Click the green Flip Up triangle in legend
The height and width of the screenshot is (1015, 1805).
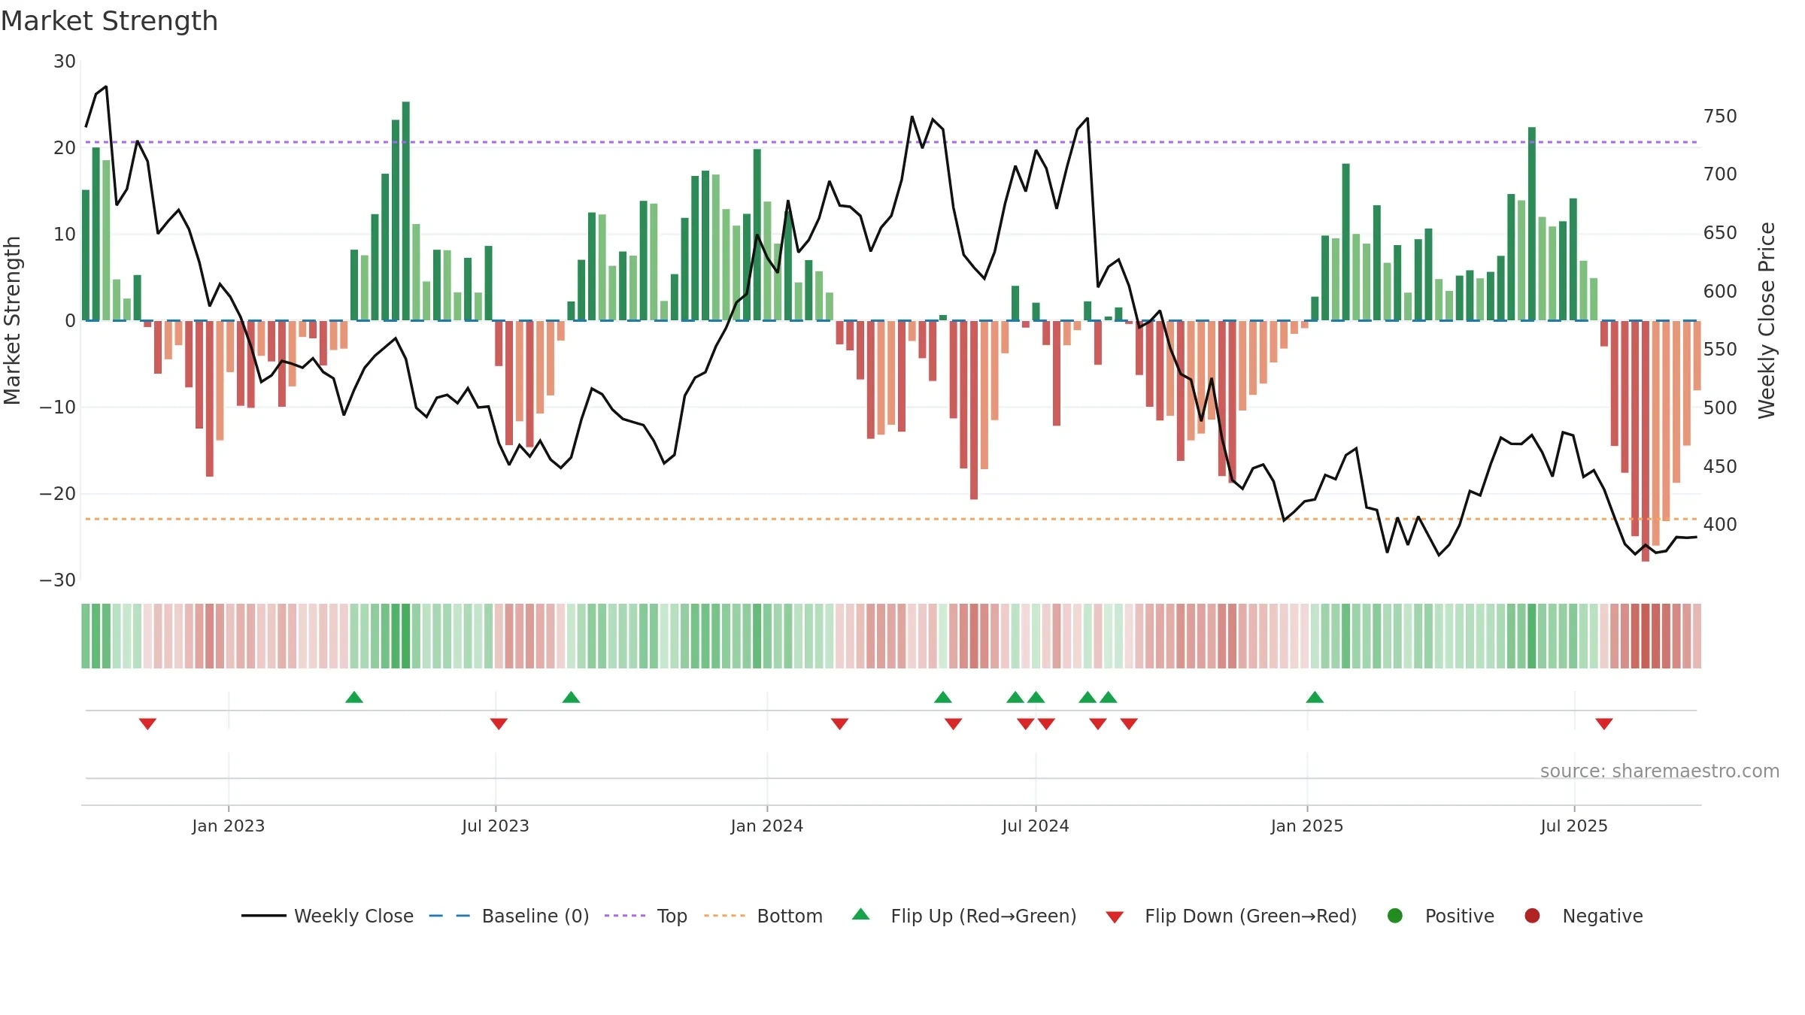tap(861, 914)
